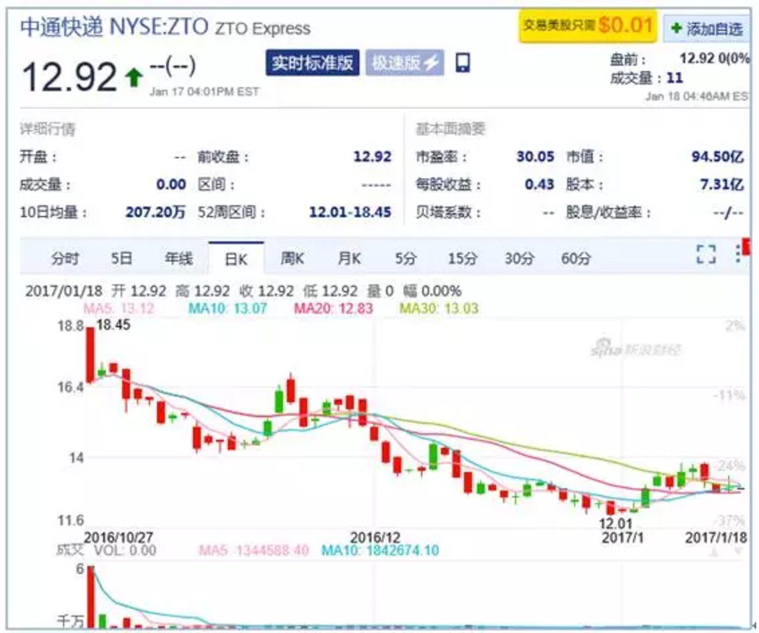
Task: Click the 成交量 value 11
Action: coord(675,77)
